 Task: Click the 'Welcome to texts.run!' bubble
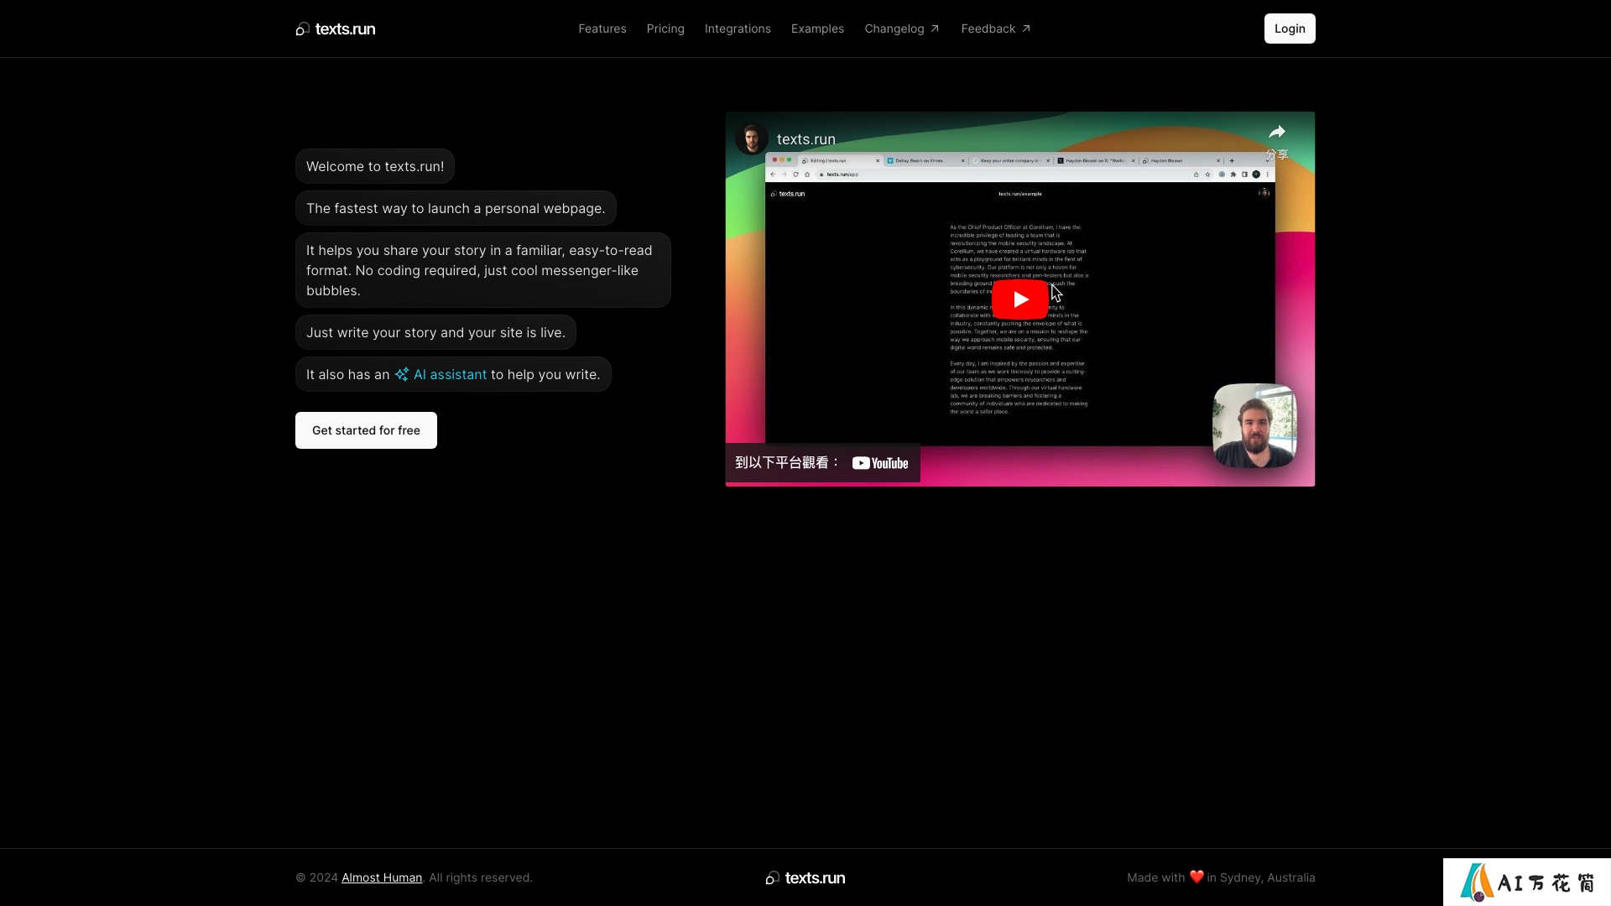pos(375,166)
